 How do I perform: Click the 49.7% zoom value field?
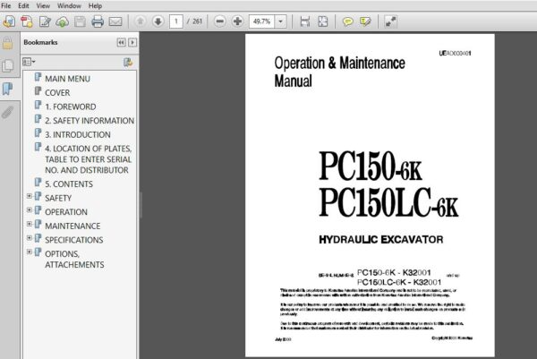(x=261, y=21)
